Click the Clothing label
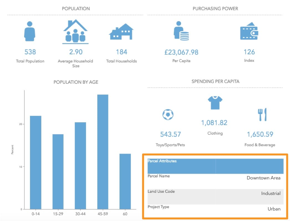This screenshot has width=290, height=221. pos(215,133)
